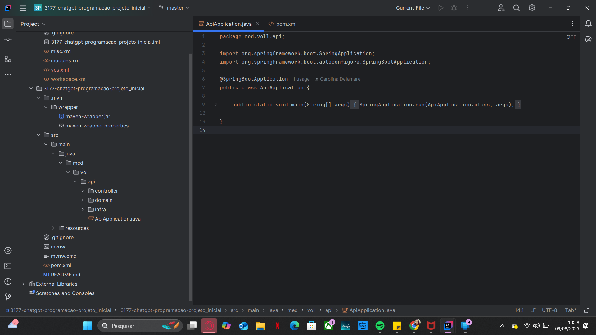Click the Carolina Delamare author hint
Image resolution: width=596 pixels, height=335 pixels.
tap(338, 79)
